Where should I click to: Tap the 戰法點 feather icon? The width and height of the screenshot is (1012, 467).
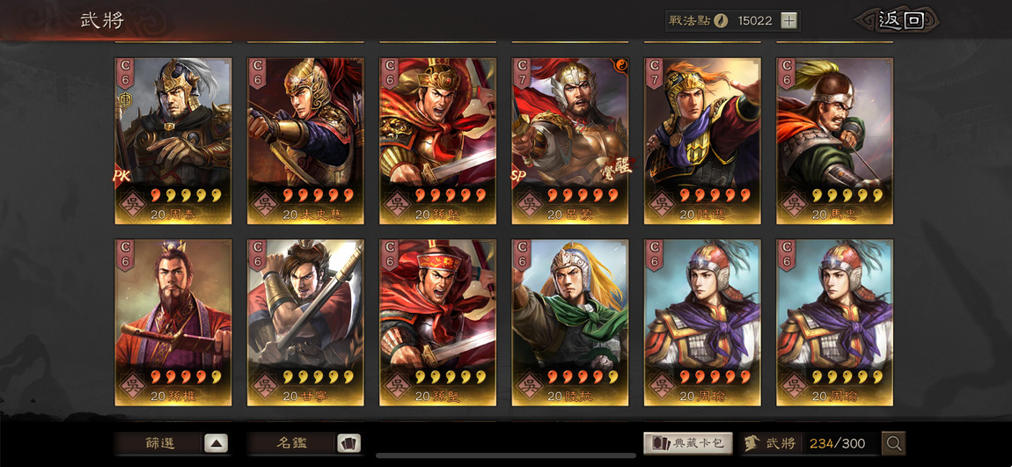coord(721,20)
